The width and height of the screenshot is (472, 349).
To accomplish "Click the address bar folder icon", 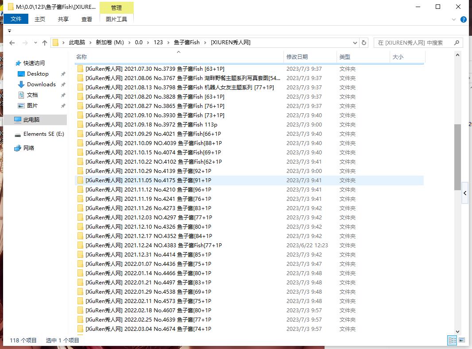I will point(55,42).
